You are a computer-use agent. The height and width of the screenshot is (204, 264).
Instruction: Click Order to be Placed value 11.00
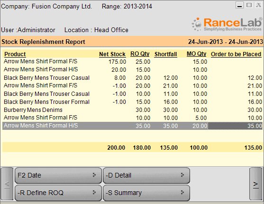[x=255, y=94]
